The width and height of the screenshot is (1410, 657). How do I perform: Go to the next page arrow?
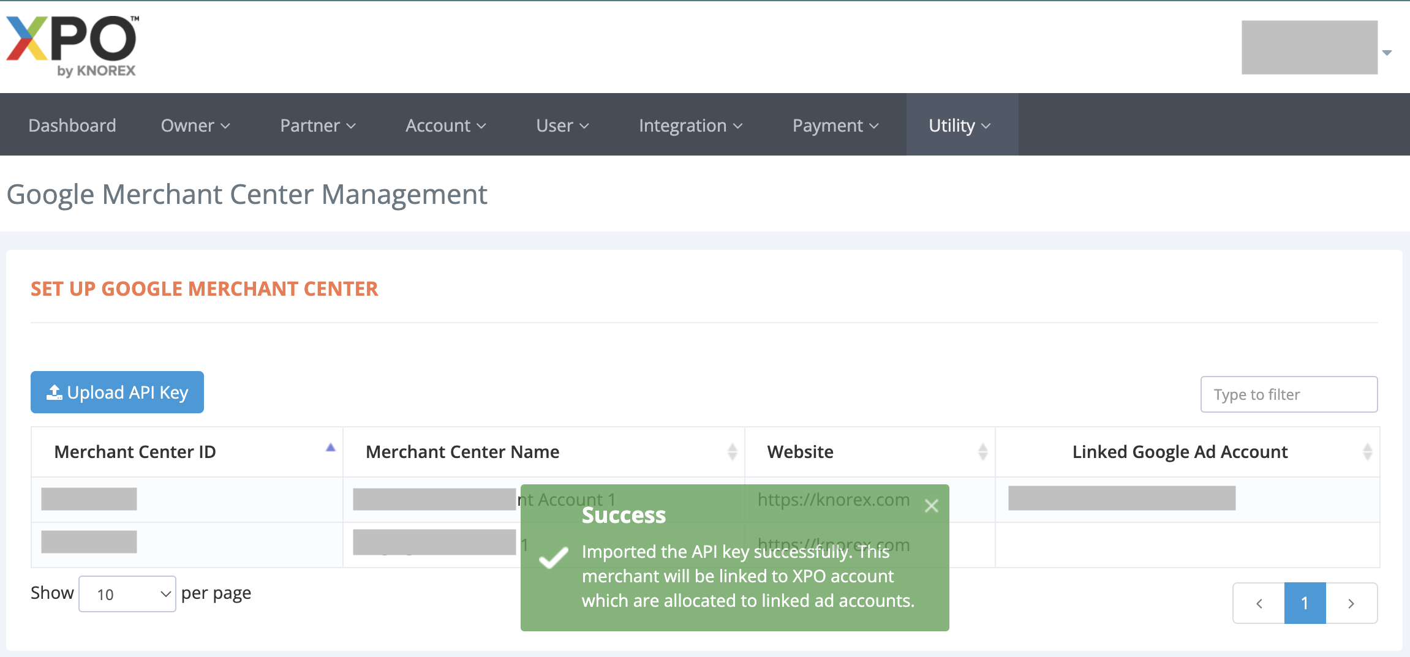click(1351, 603)
